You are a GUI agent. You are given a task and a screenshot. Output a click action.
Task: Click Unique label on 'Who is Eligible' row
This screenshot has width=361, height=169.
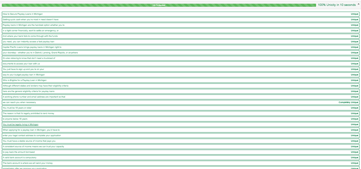click(355, 80)
